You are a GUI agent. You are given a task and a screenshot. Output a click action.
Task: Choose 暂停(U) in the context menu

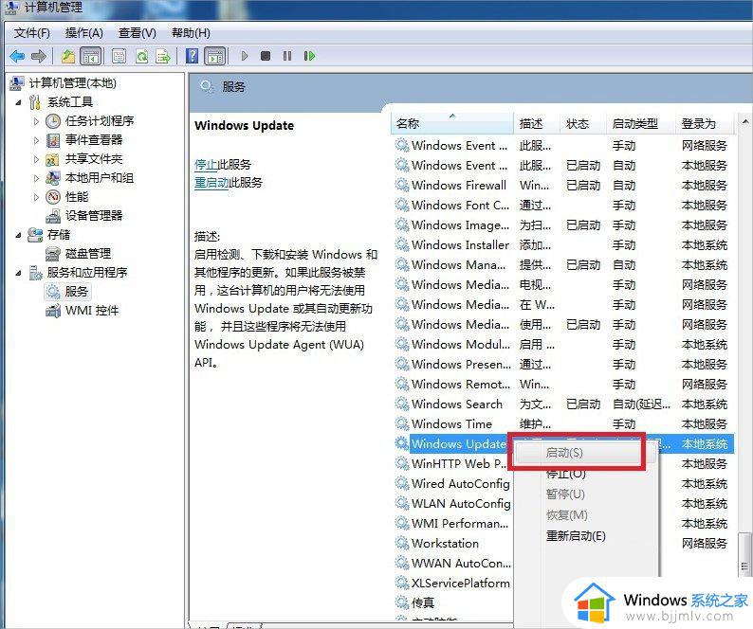click(565, 494)
